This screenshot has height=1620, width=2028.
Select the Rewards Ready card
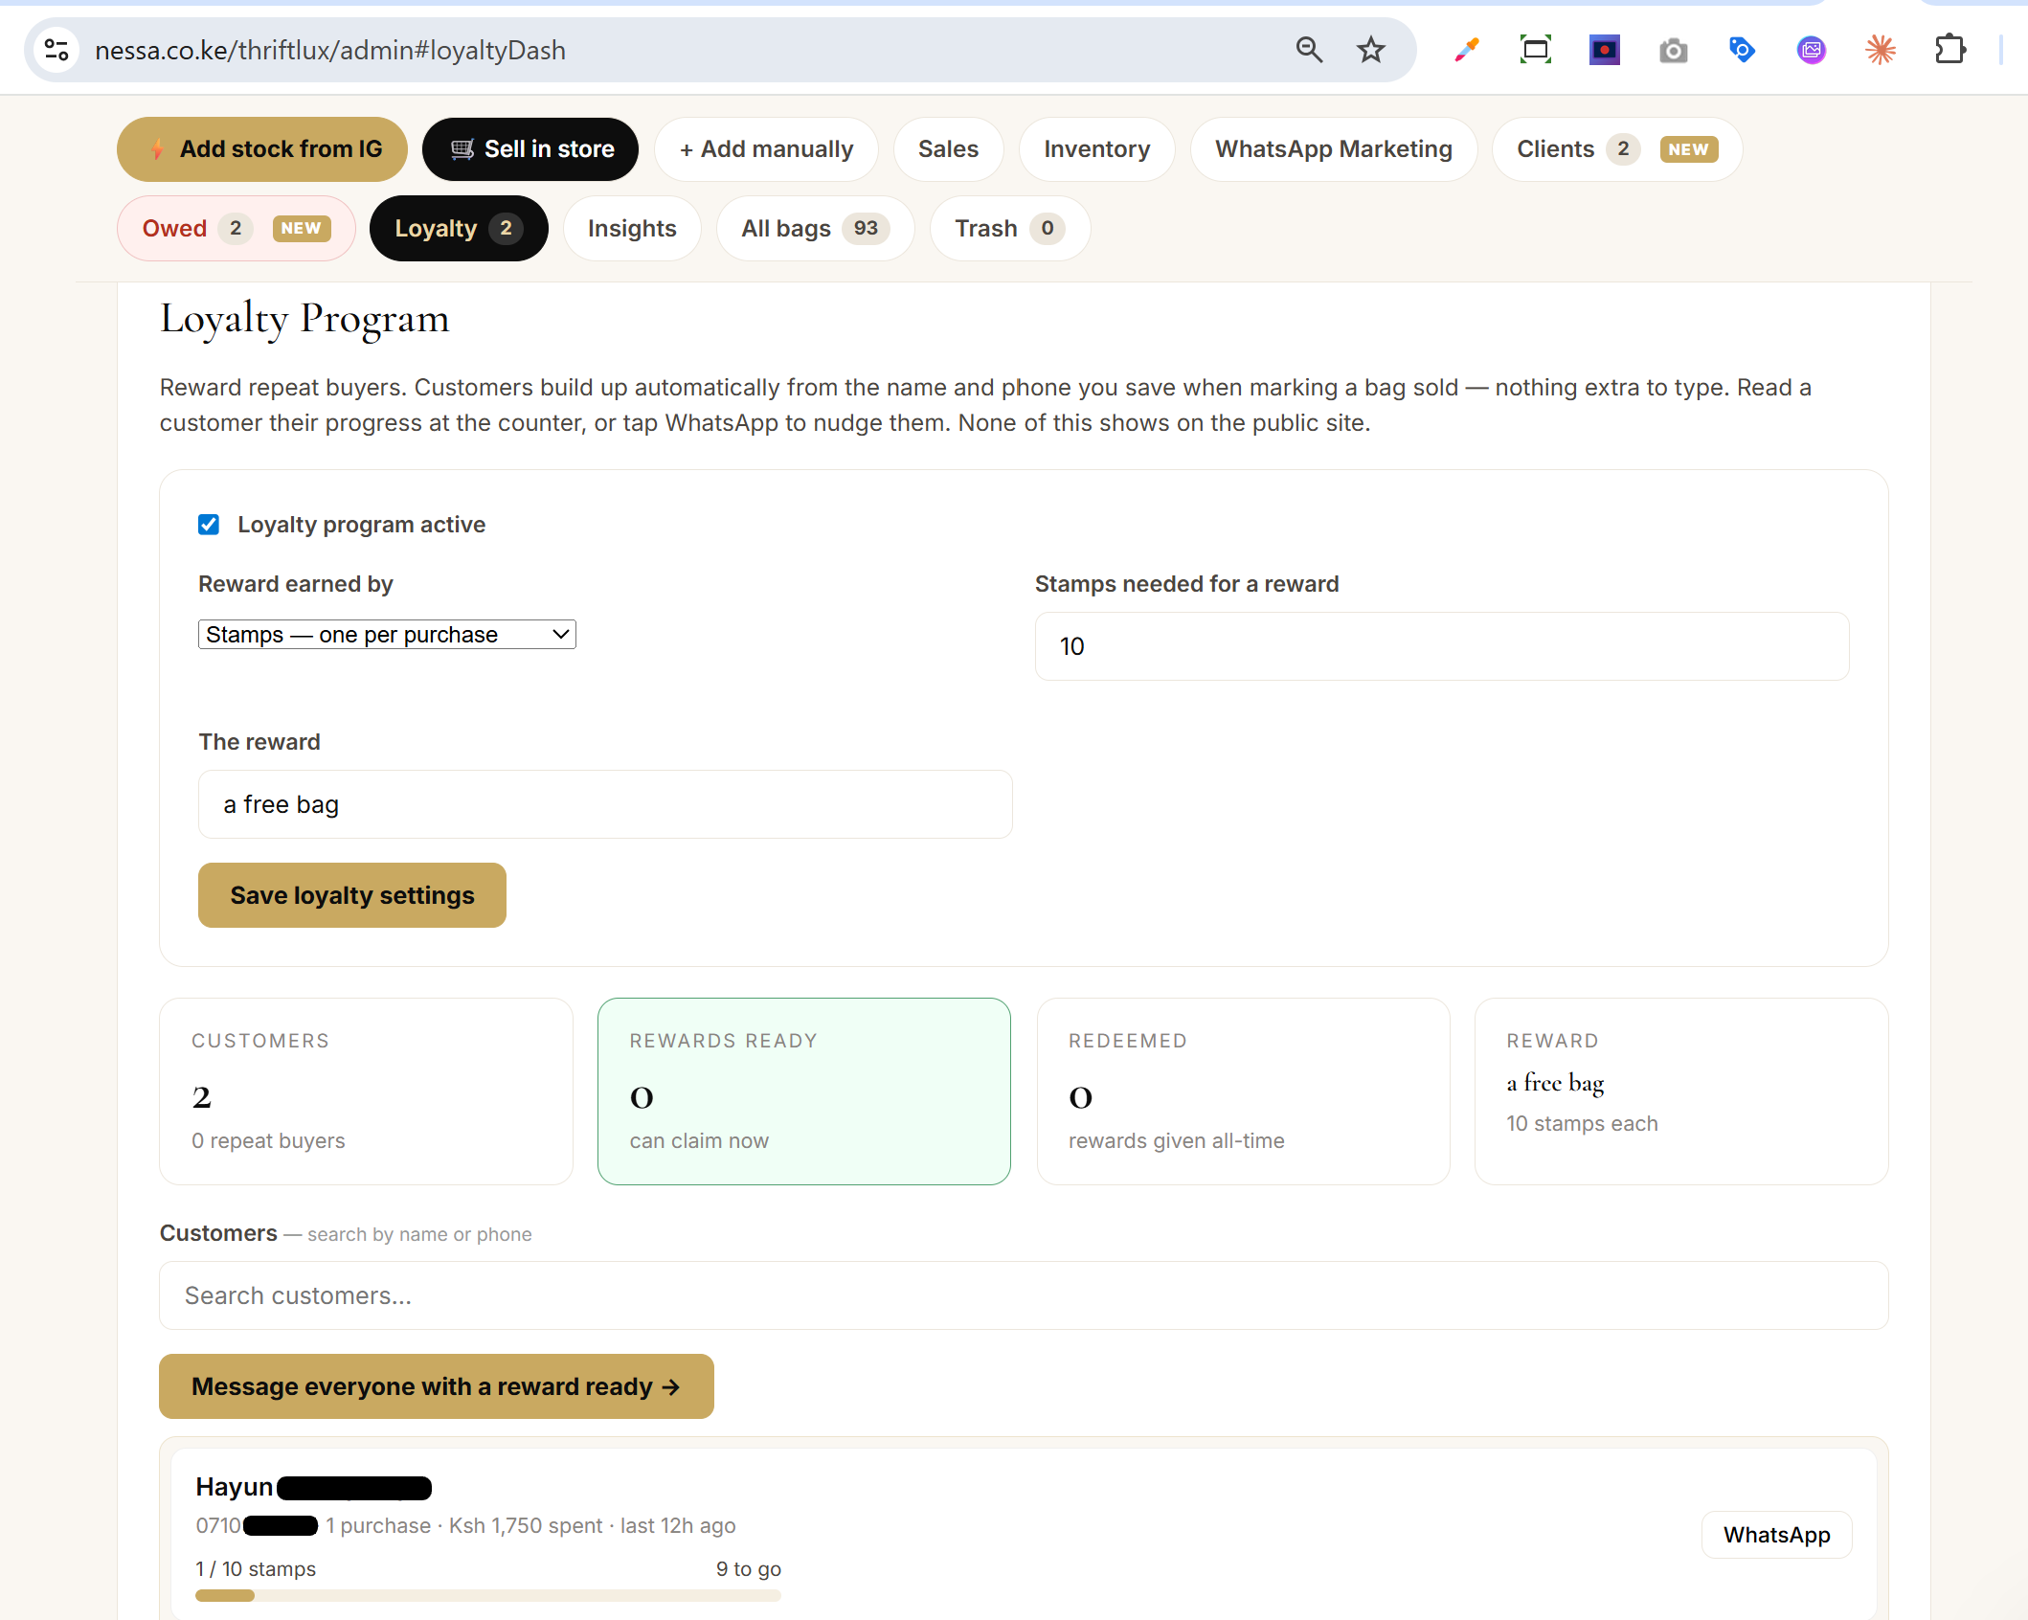click(804, 1091)
